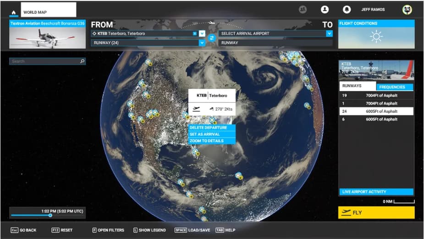Viewport: 424px width, 239px height.
Task: Click the home icon beside World Map
Action: pyautogui.click(x=14, y=12)
